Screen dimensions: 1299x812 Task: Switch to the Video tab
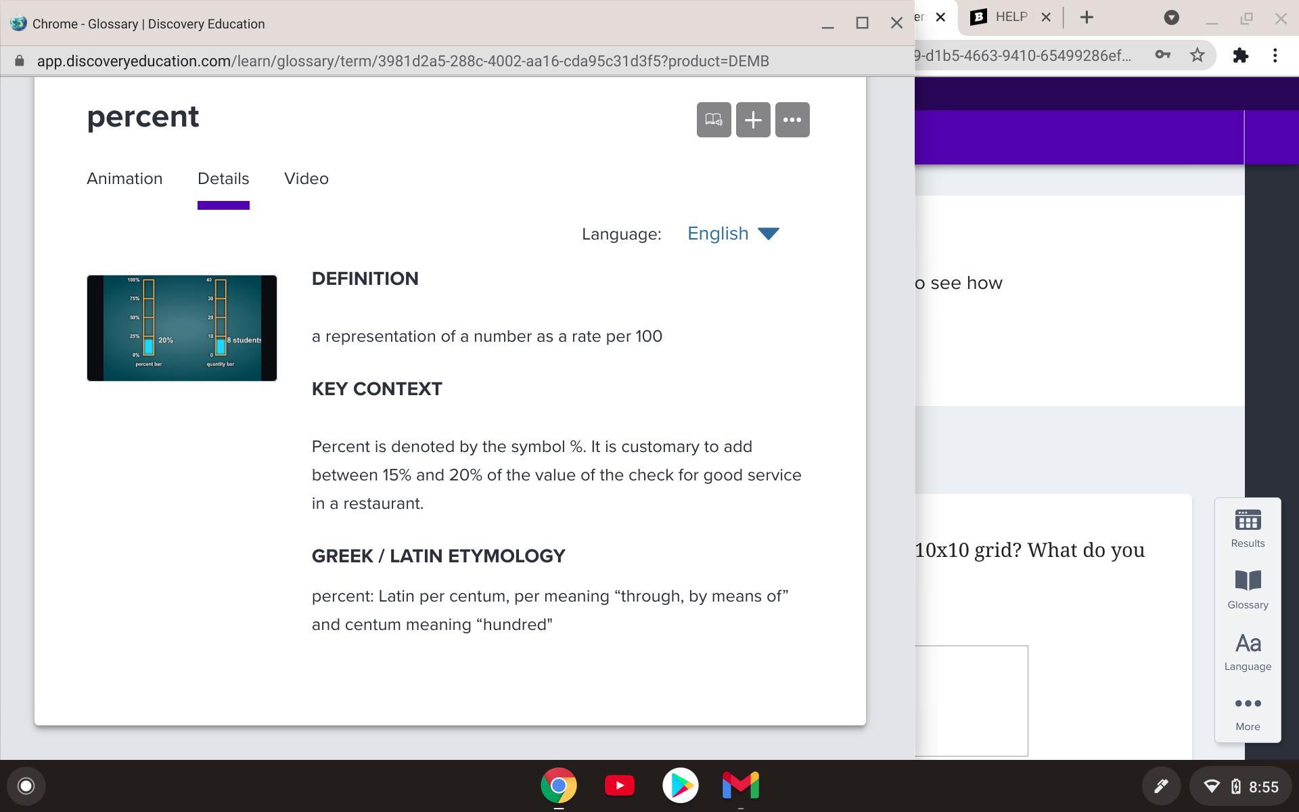306,179
